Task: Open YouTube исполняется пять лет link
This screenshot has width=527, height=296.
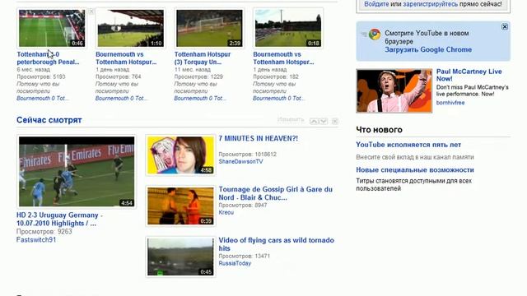Action: 408,145
